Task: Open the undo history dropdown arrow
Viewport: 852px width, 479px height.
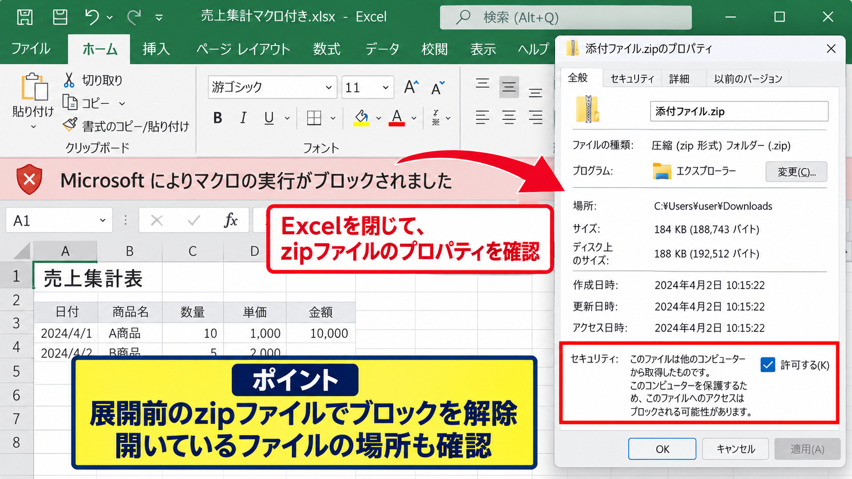Action: [x=110, y=18]
